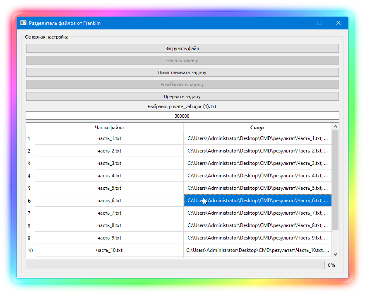Select cell часть_7.txt

click(109, 213)
